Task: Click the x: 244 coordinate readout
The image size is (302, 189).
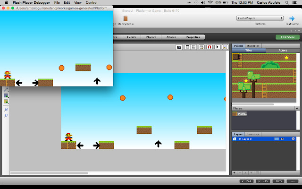Action: [x=246, y=181]
